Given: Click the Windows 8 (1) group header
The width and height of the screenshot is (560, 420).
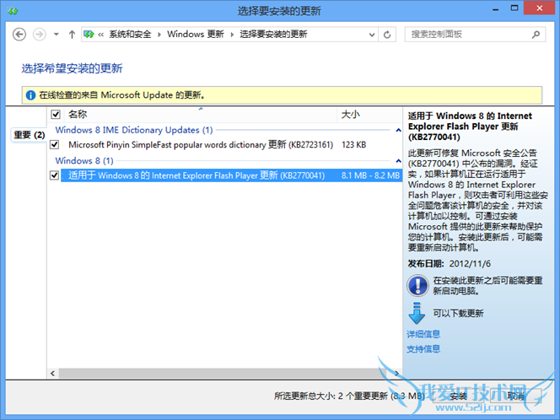Looking at the screenshot, I should 84,161.
